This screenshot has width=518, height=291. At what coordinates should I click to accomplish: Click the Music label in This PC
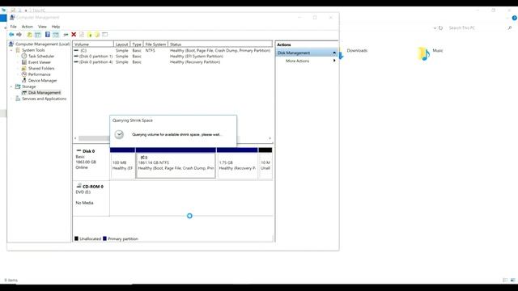click(x=438, y=50)
